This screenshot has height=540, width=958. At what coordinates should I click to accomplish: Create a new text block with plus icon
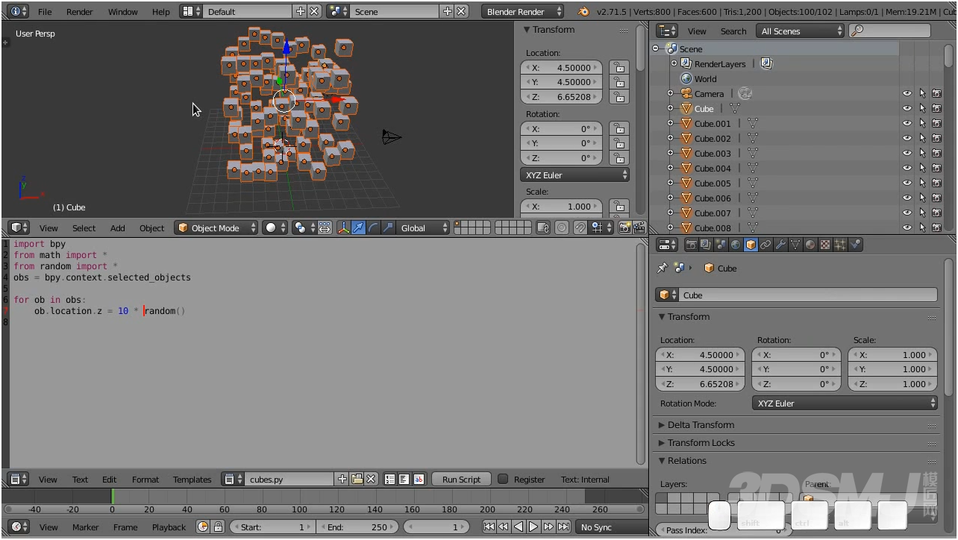[342, 480]
